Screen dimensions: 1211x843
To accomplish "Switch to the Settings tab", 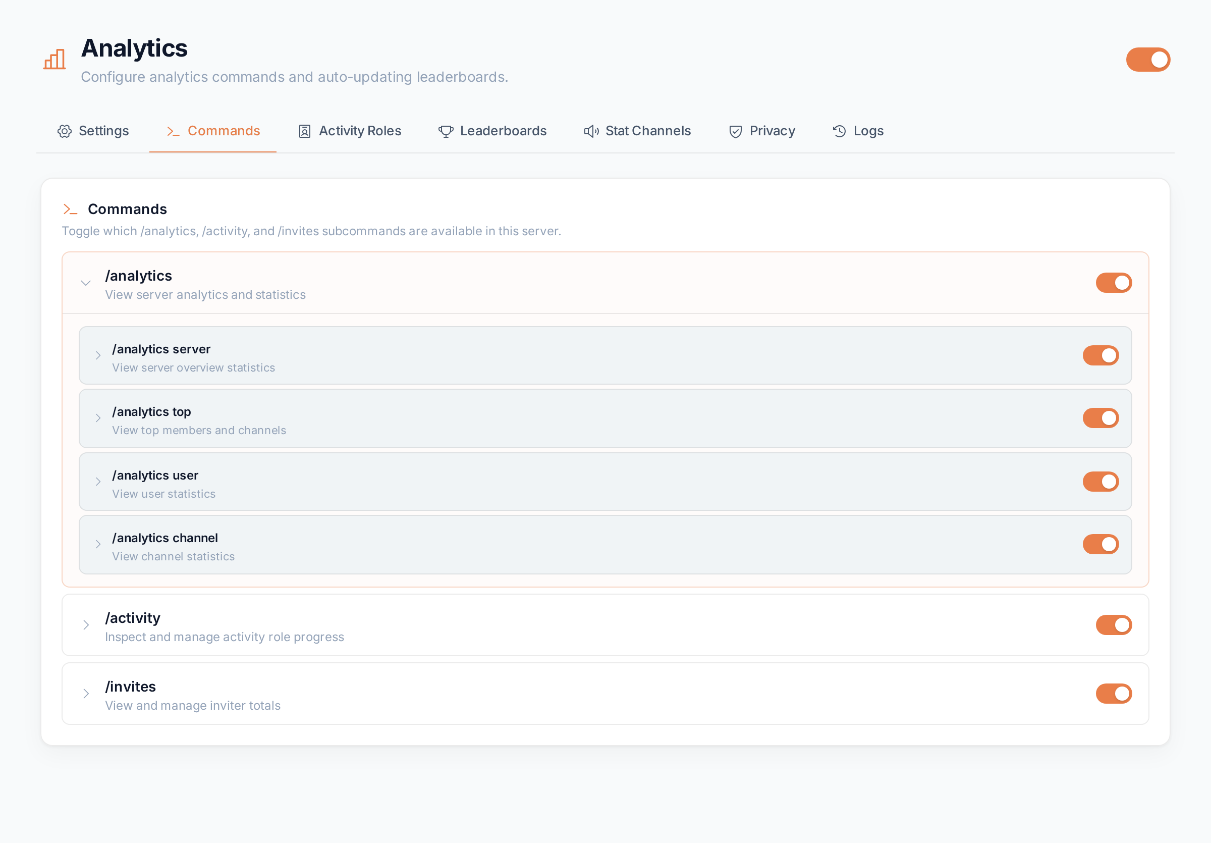I will (x=93, y=131).
